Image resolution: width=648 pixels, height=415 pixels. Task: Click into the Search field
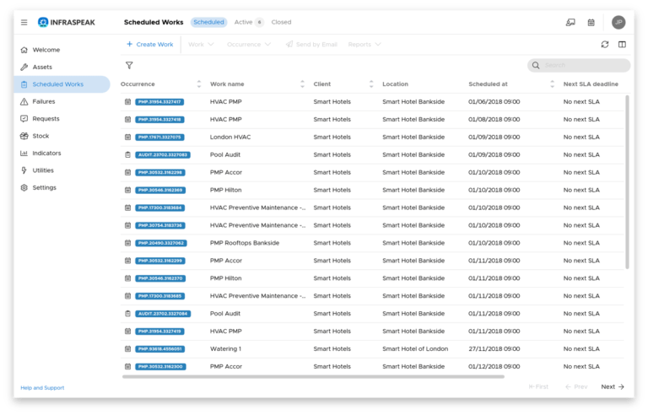[x=579, y=65]
